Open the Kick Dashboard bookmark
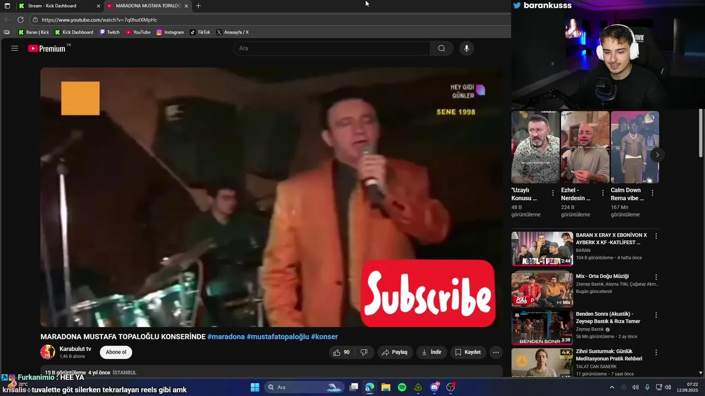This screenshot has width=705, height=396. click(x=74, y=32)
